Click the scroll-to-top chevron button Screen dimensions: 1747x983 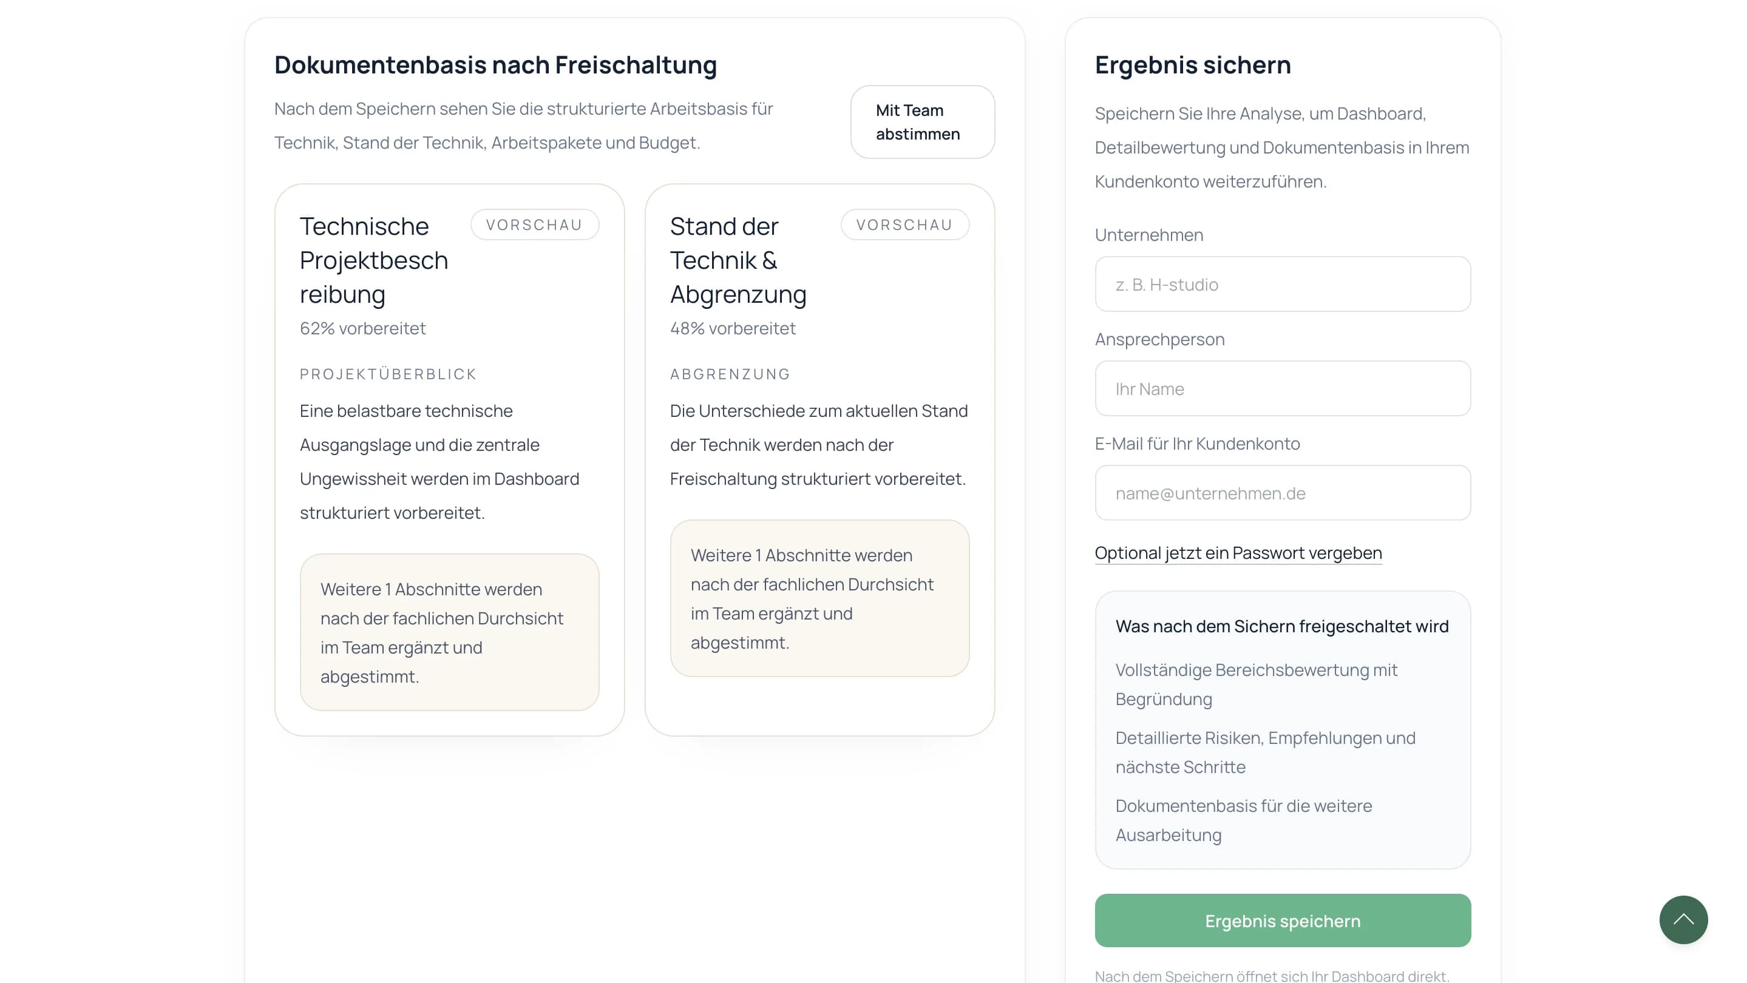click(x=1683, y=920)
